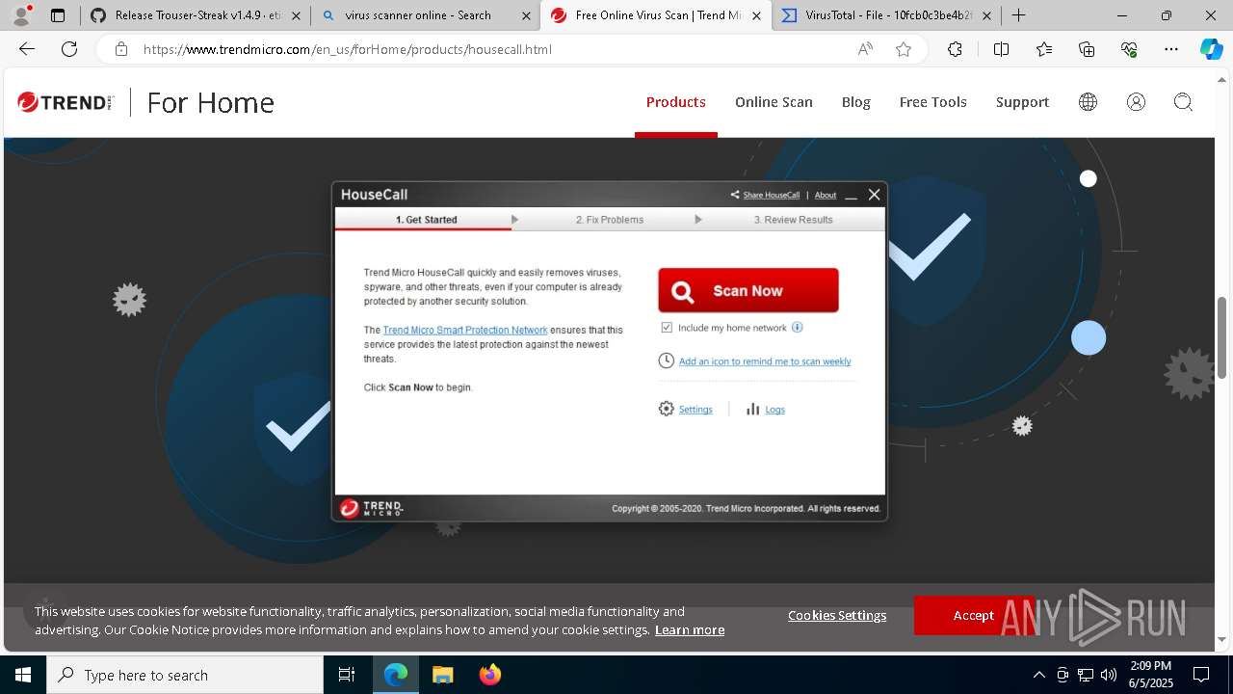This screenshot has width=1233, height=694.
Task: Open Collections icon in toolbar
Action: pyautogui.click(x=1087, y=49)
